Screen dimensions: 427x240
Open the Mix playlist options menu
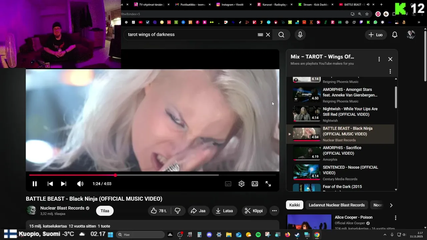tap(379, 59)
